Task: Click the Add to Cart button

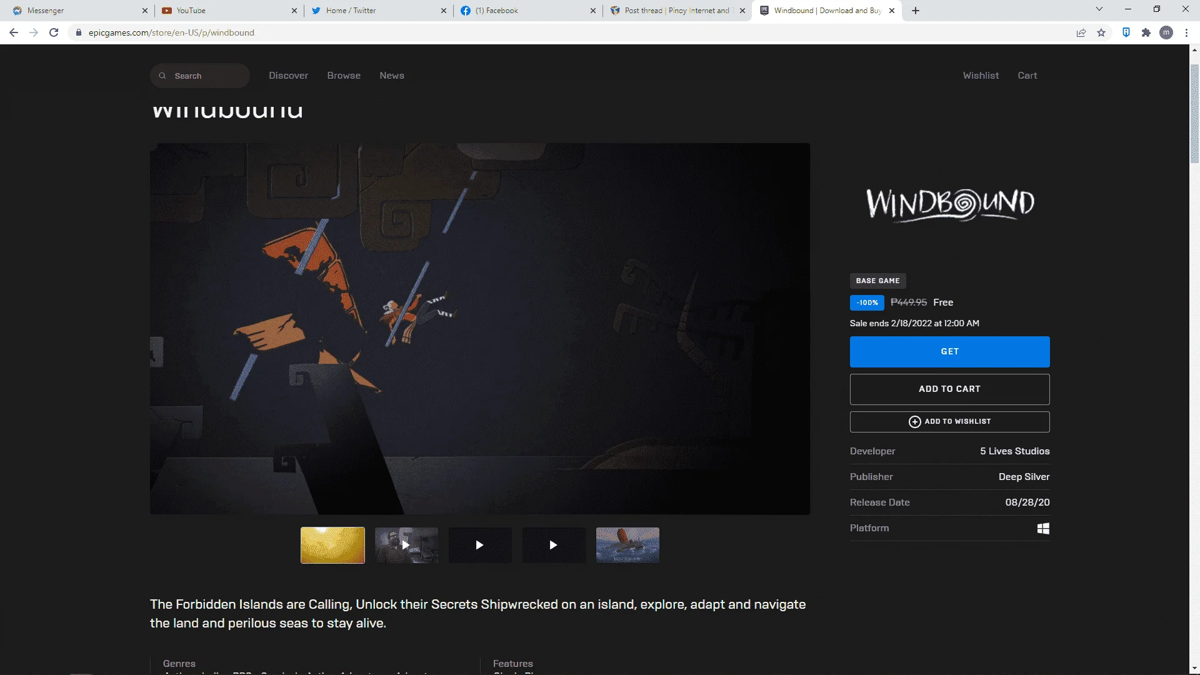Action: pos(949,389)
